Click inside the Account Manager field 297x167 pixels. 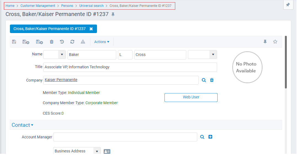(x=125, y=137)
